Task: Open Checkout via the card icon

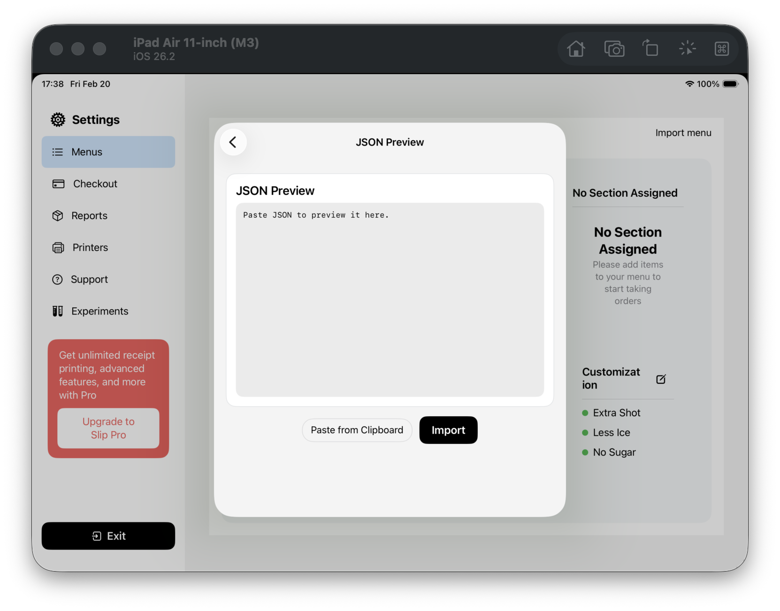Action: tap(57, 183)
